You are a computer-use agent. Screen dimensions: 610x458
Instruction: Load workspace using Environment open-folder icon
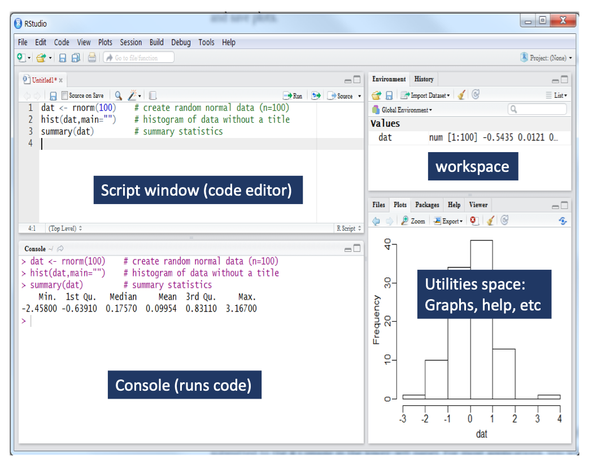click(x=376, y=96)
